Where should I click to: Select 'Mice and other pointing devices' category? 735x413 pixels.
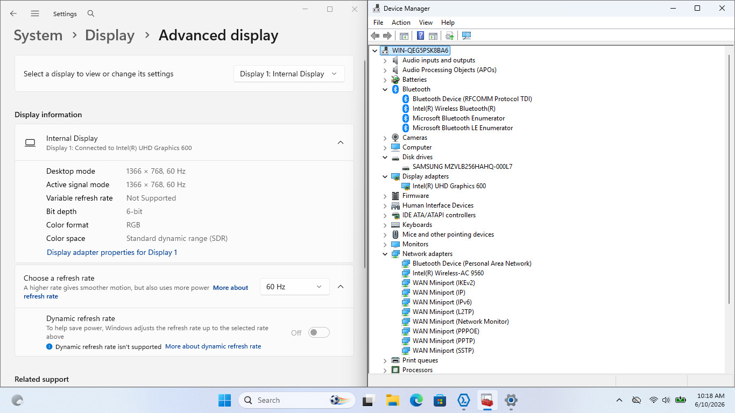pos(448,234)
